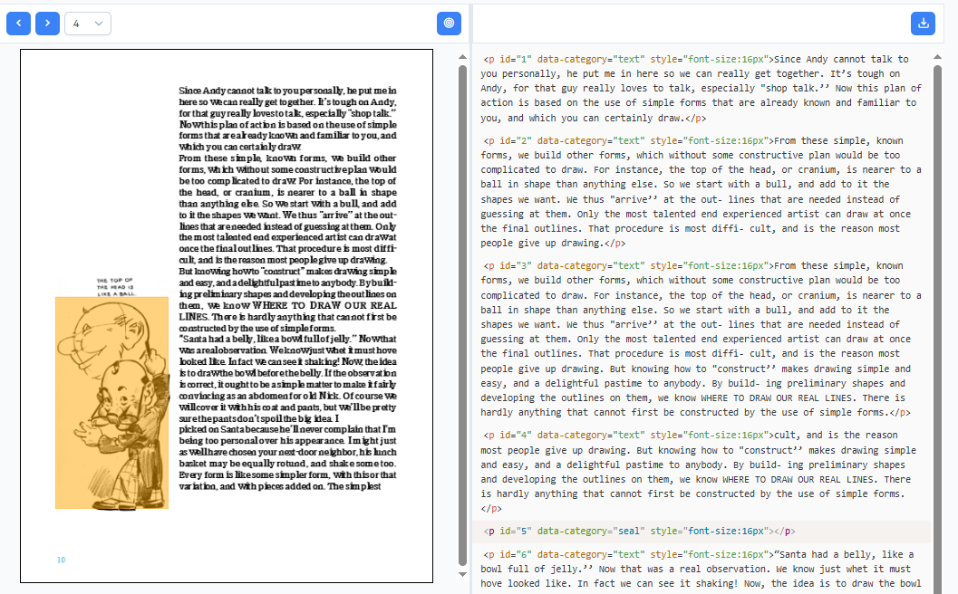Click the blue target icon button
Viewport: 958px width, 594px height.
pos(449,24)
